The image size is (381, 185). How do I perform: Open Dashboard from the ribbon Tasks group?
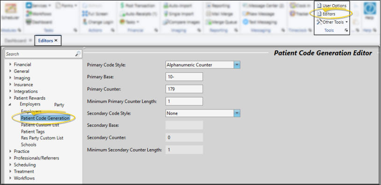pyautogui.click(x=39, y=22)
